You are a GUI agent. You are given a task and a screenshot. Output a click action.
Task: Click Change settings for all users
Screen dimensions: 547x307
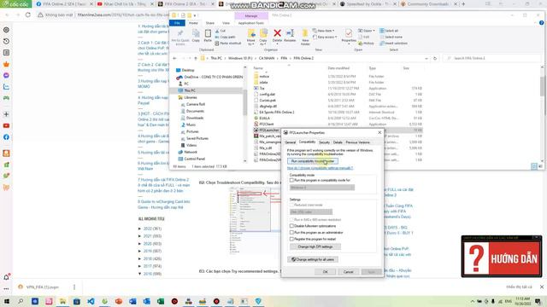[313, 259]
